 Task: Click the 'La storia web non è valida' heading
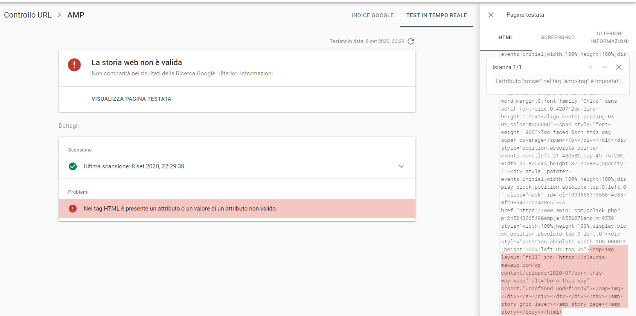(x=137, y=62)
